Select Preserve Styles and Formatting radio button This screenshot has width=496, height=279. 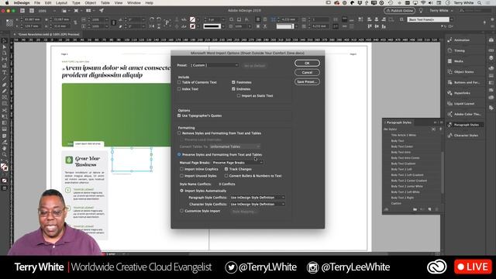click(179, 155)
